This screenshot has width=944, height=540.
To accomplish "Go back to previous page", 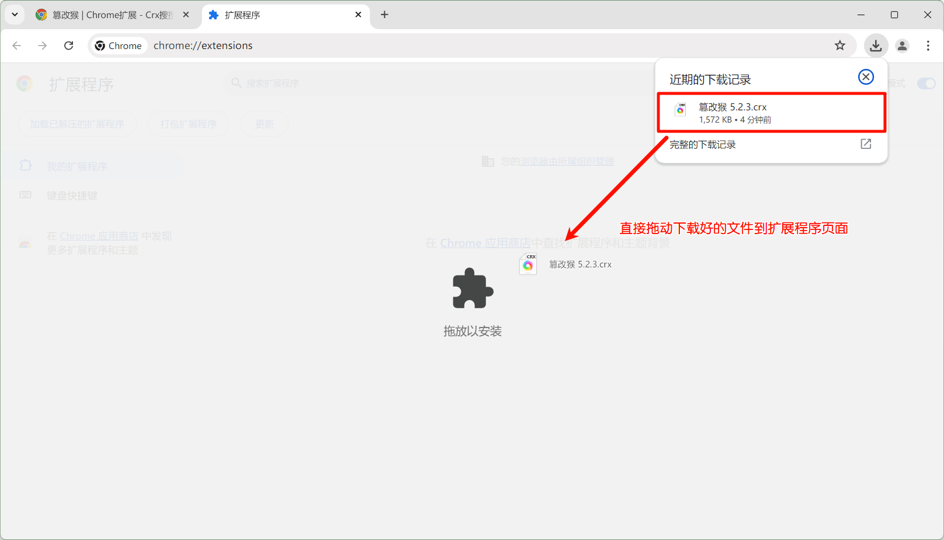I will [x=17, y=46].
